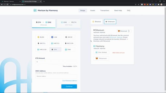Open the Bridge nav tab
Image resolution: width=166 pixels, height=93 pixels.
pos(83,10)
